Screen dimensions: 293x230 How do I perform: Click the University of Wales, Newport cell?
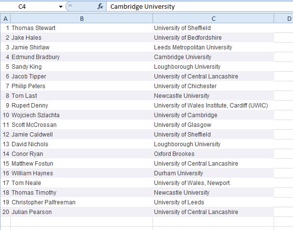[x=214, y=183]
